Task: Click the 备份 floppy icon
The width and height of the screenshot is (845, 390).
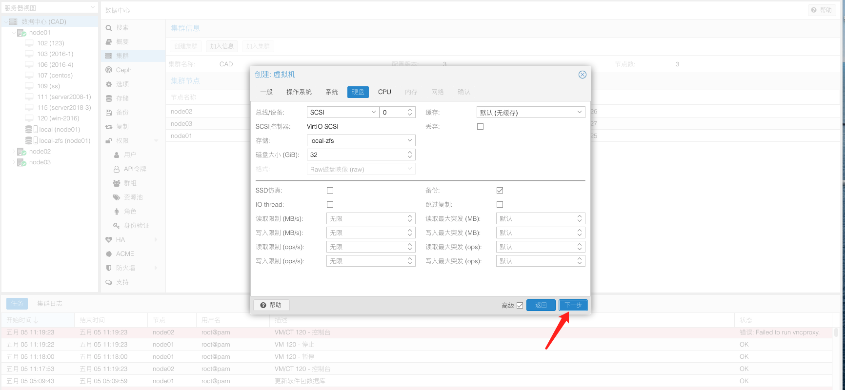Action: 109,113
